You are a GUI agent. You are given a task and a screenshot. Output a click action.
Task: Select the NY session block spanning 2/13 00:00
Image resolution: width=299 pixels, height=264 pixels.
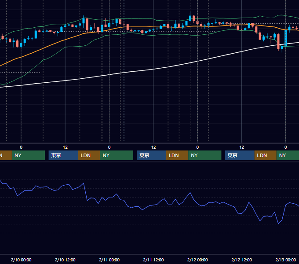[288, 155]
